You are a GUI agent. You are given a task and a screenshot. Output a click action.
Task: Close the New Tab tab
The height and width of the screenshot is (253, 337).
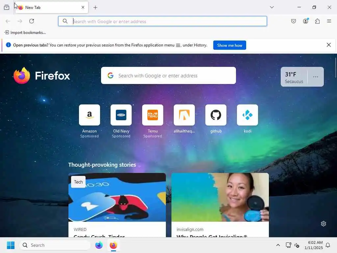pyautogui.click(x=83, y=7)
